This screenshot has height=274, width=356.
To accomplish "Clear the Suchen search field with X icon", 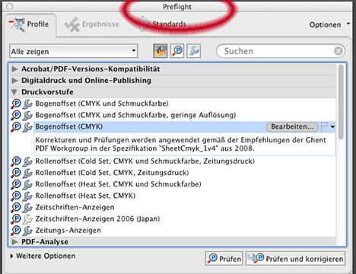I will [339, 51].
